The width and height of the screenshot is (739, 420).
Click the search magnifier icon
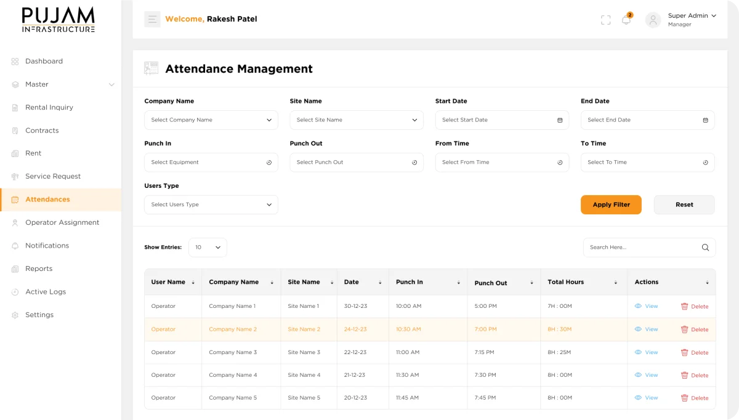(x=705, y=247)
